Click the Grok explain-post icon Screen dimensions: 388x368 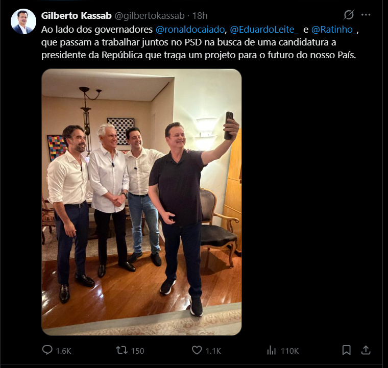pos(349,15)
